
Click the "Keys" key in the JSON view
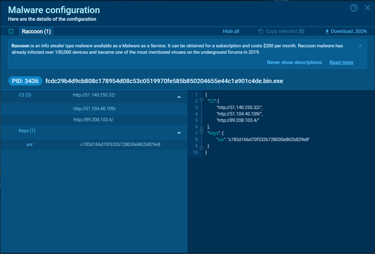coord(213,133)
